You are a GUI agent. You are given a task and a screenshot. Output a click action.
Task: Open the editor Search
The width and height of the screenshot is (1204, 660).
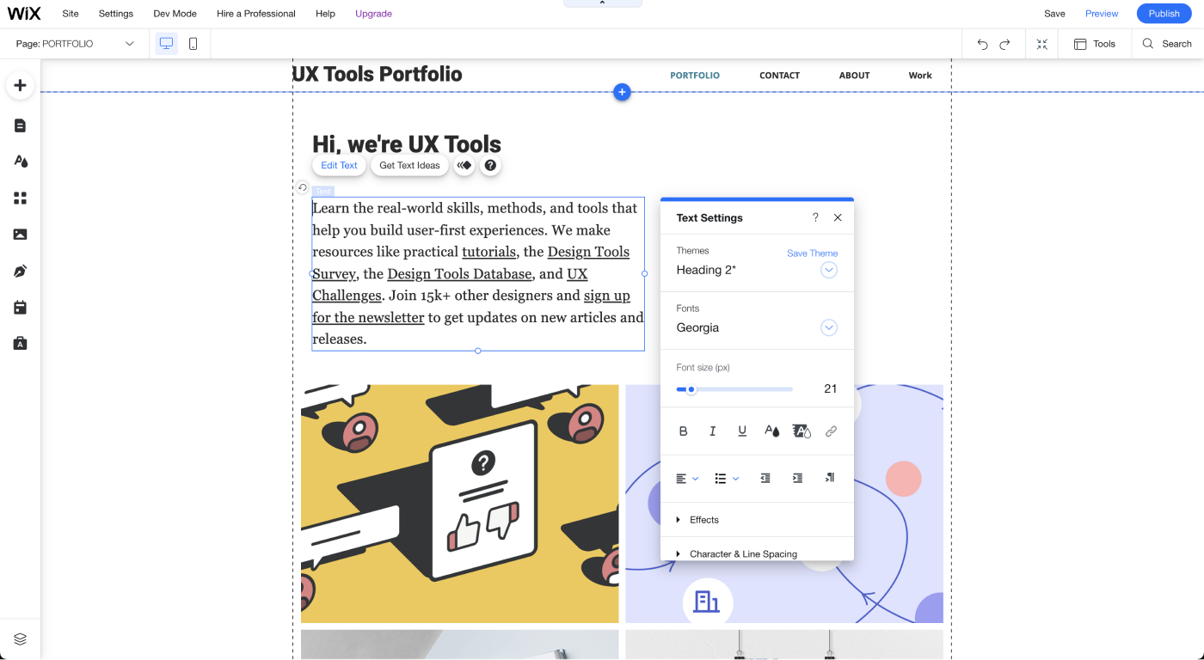tap(1167, 44)
